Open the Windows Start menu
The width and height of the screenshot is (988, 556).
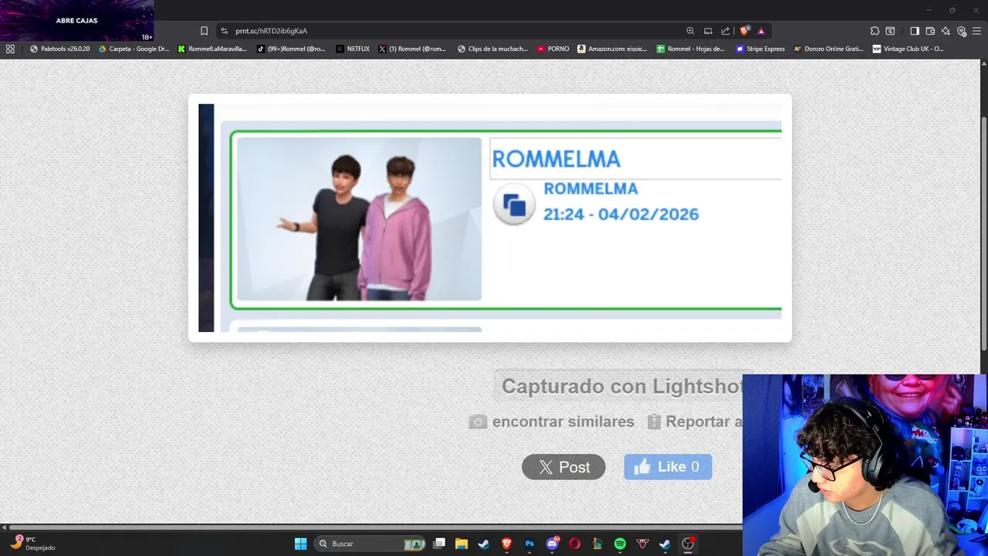300,544
